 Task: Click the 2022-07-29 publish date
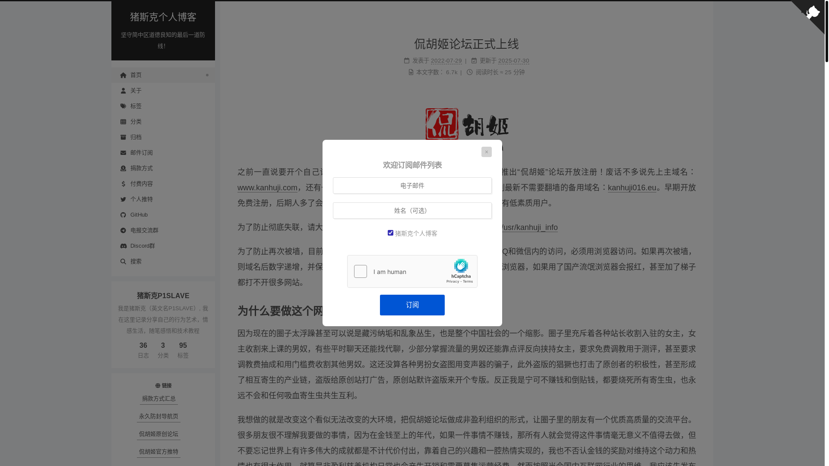[446, 61]
